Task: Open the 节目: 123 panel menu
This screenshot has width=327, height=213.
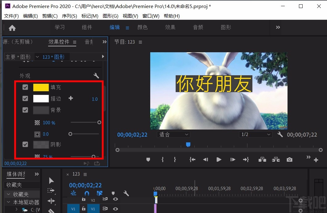Action: point(140,42)
